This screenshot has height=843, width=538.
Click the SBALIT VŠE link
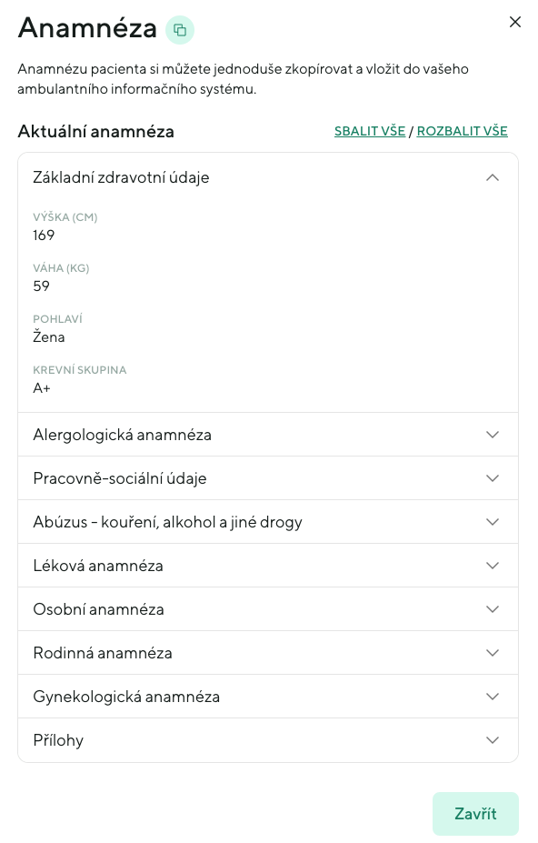(x=369, y=131)
